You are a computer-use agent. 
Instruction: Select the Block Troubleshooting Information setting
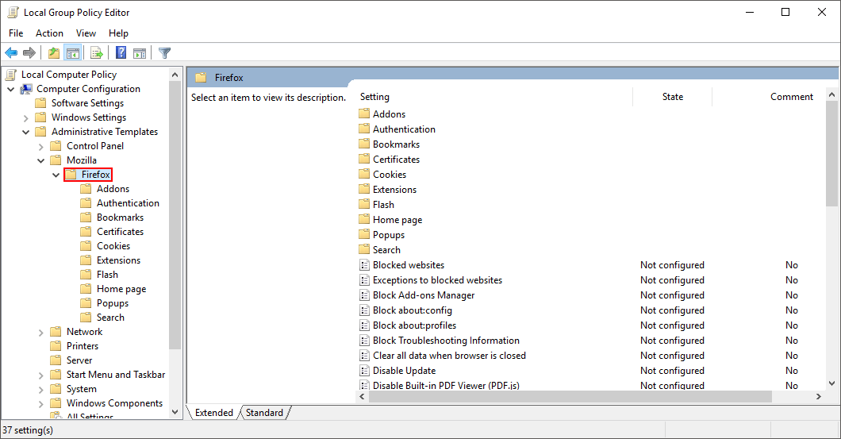pos(446,341)
